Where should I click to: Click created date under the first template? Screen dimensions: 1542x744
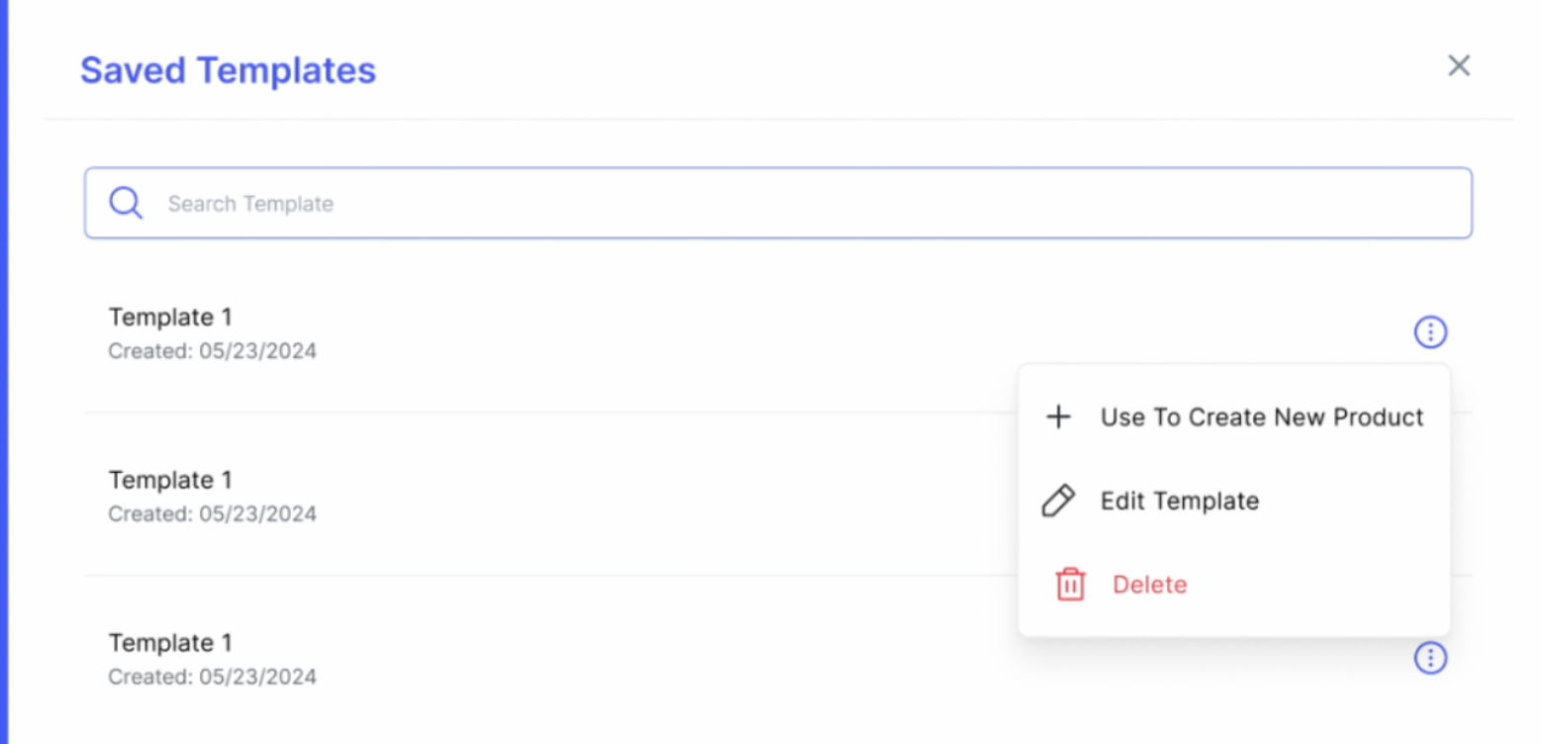tap(212, 351)
